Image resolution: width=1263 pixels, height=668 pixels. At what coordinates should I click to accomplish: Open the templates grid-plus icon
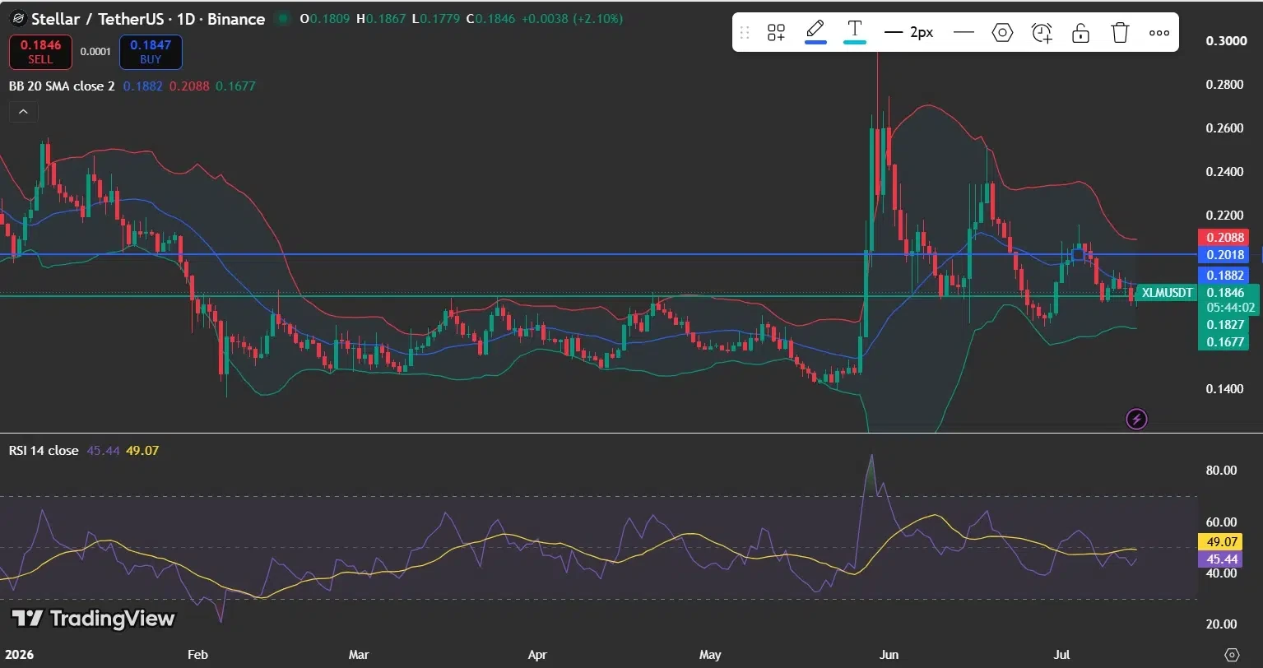(776, 33)
